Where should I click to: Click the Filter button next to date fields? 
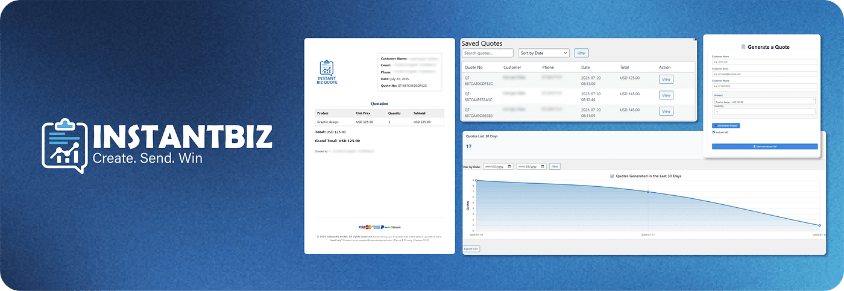pos(555,166)
